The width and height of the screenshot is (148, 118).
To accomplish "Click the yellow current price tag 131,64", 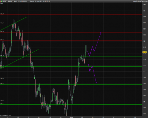I will [x=144, y=52].
